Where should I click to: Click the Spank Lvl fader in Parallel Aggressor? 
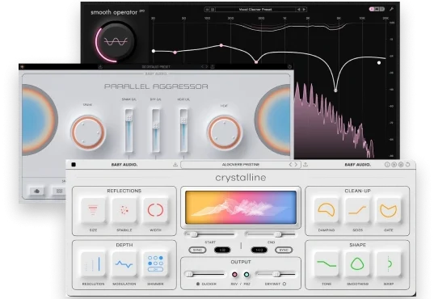(129, 119)
